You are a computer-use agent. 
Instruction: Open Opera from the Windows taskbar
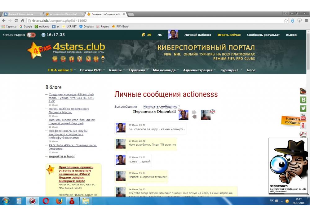pyautogui.click(x=46, y=201)
